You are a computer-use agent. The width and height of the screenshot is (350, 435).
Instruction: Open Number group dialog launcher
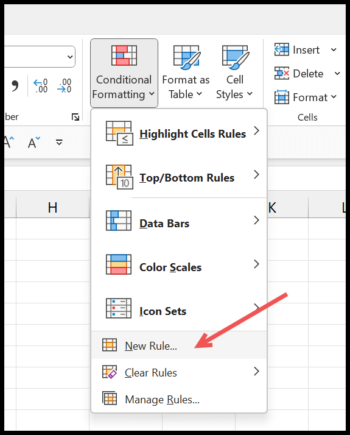pos(75,117)
